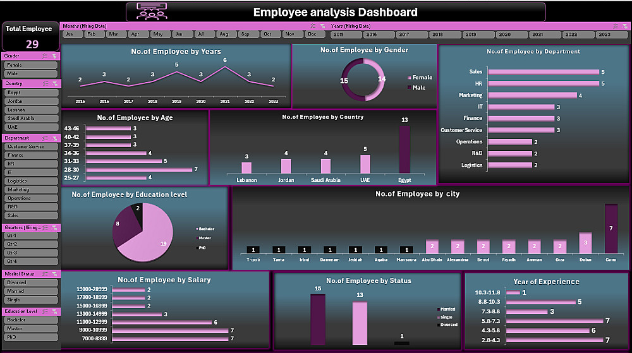Viewport: 632px width, 353px height.
Task: Select Qtr3 in Quarters slicer
Action: coord(30,253)
